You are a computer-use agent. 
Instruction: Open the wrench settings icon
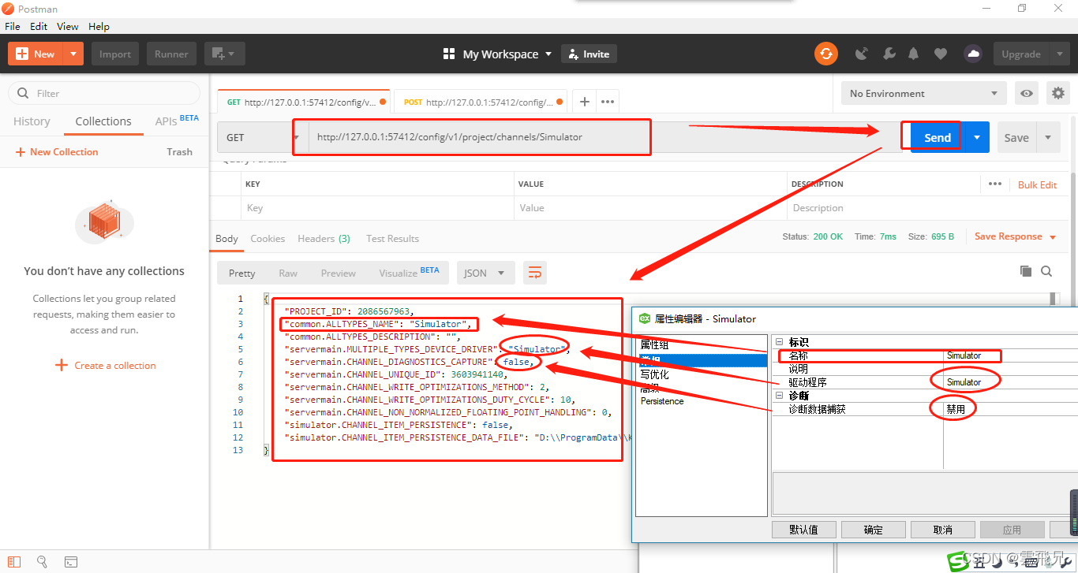pos(889,54)
